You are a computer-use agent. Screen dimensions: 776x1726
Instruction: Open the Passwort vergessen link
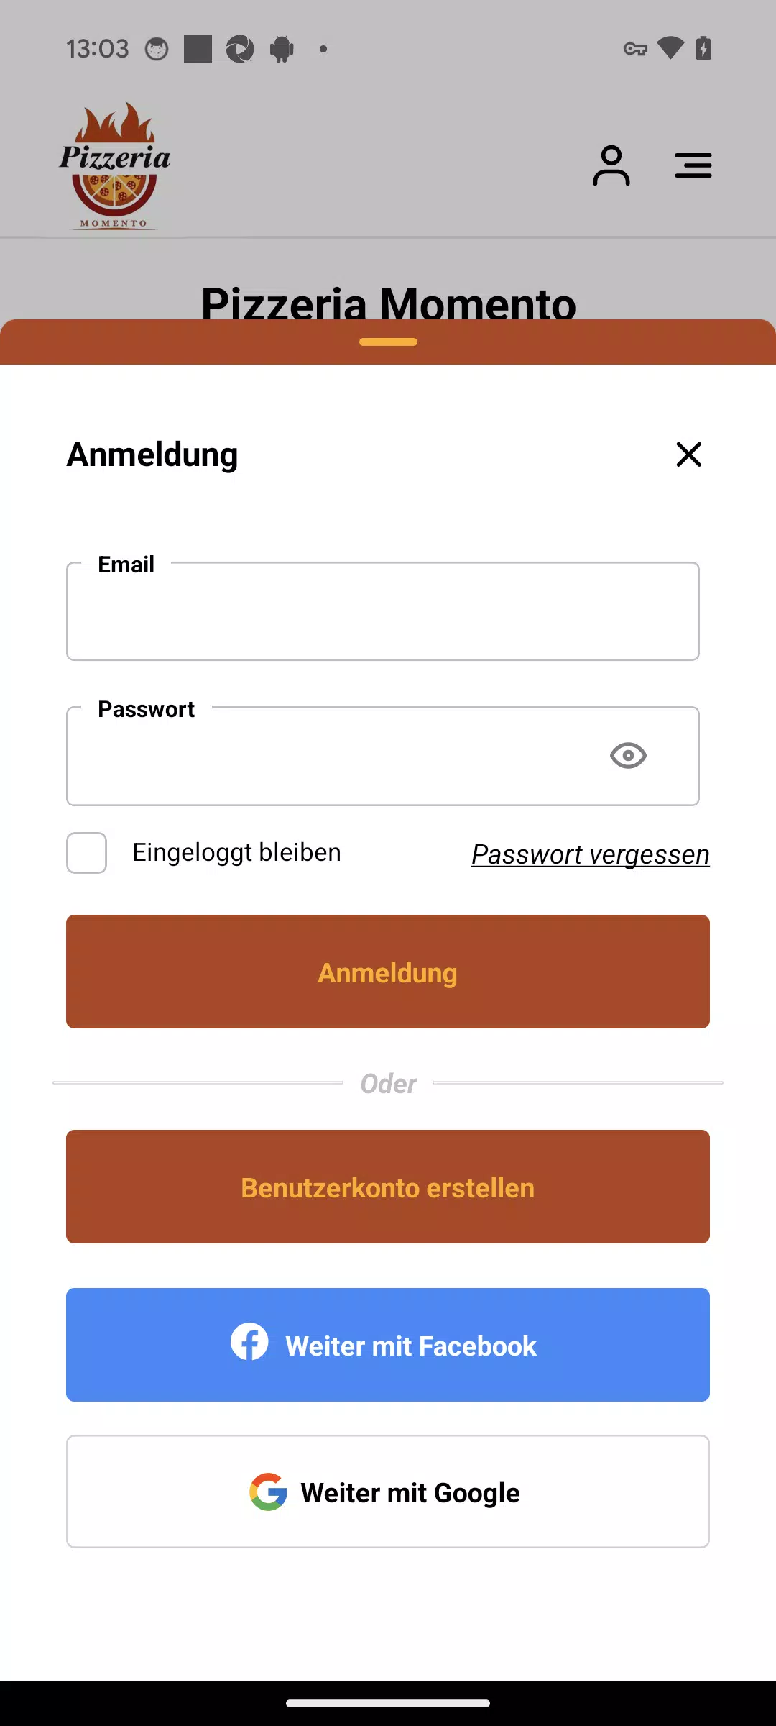click(x=591, y=854)
